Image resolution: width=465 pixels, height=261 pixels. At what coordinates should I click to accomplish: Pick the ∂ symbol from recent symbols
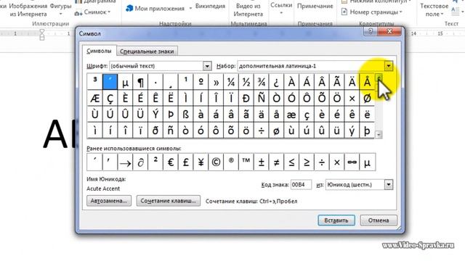pos(140,162)
